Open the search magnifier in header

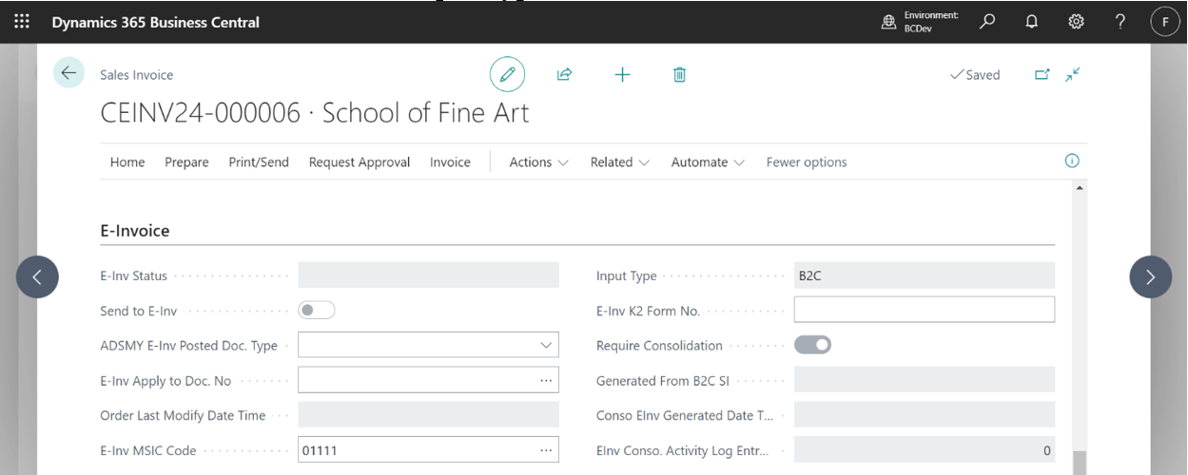pos(987,21)
